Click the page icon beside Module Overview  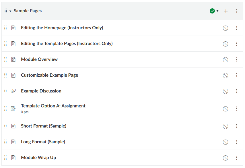click(13, 59)
